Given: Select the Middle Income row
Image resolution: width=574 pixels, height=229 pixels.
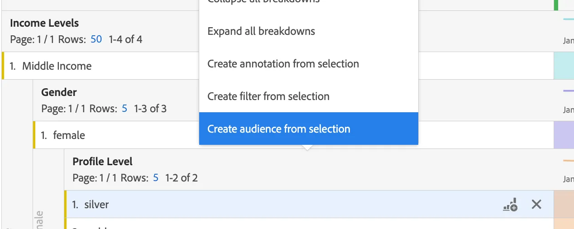Looking at the screenshot, I should click(x=278, y=66).
